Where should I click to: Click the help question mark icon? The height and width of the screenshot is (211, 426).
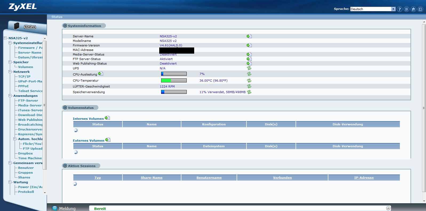coord(399,9)
